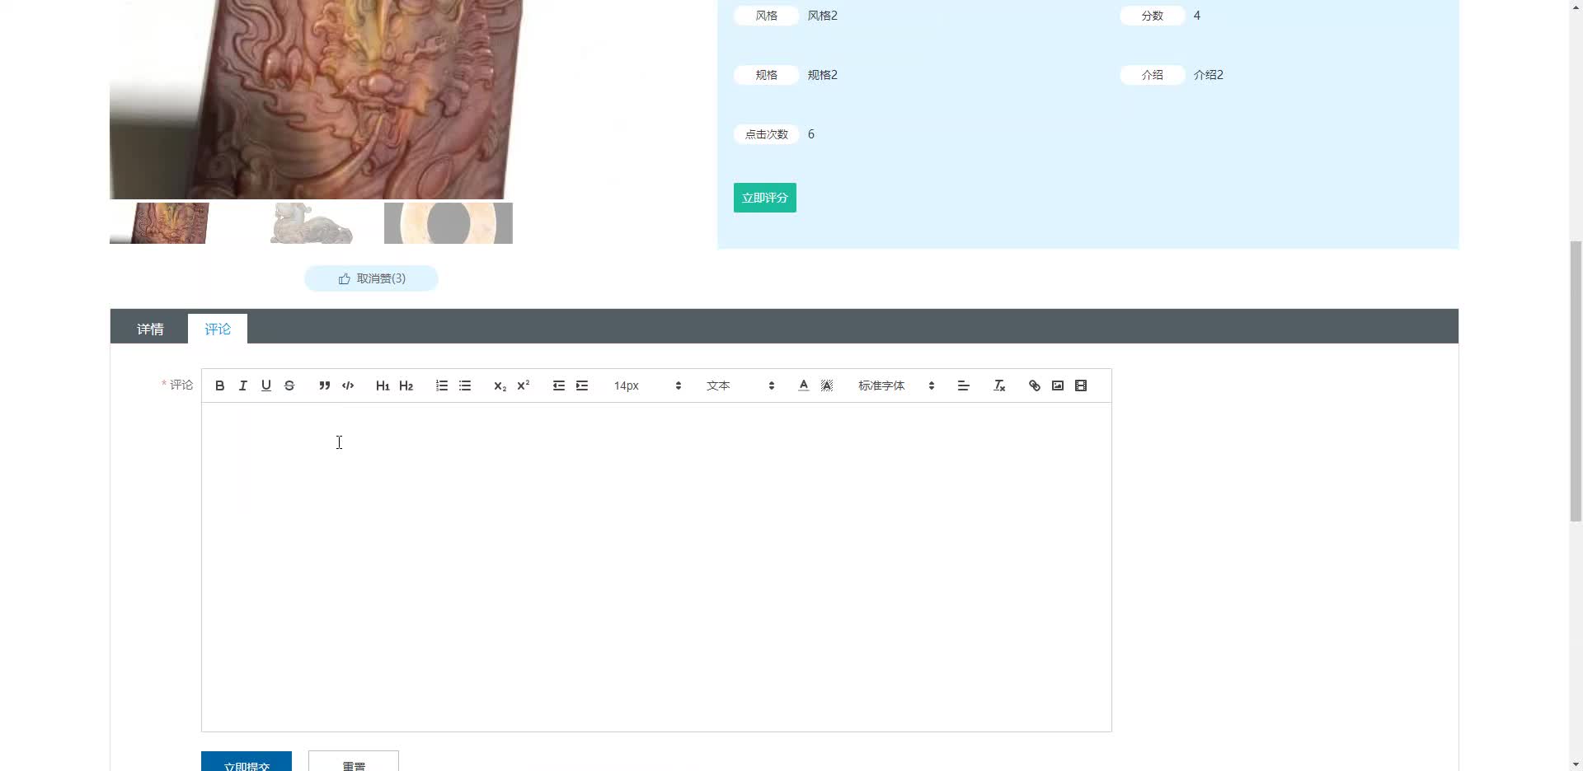Viewport: 1583px width, 771px height.
Task: Open the background color picker
Action: pyautogui.click(x=826, y=385)
